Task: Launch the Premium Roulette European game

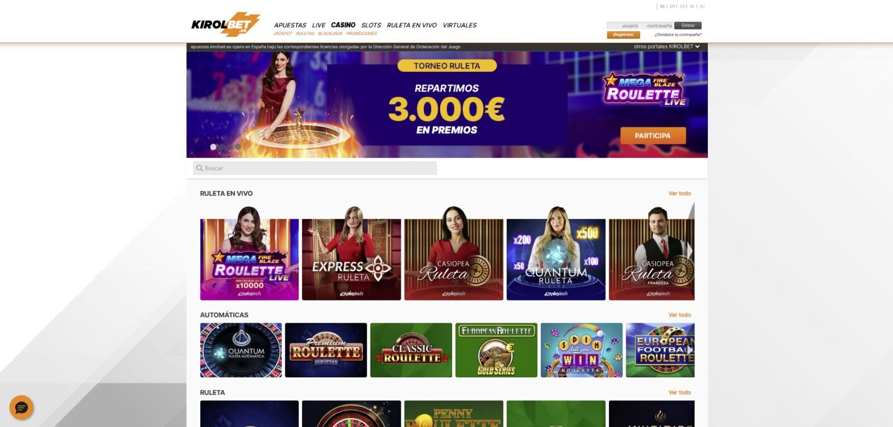Action: (x=326, y=350)
